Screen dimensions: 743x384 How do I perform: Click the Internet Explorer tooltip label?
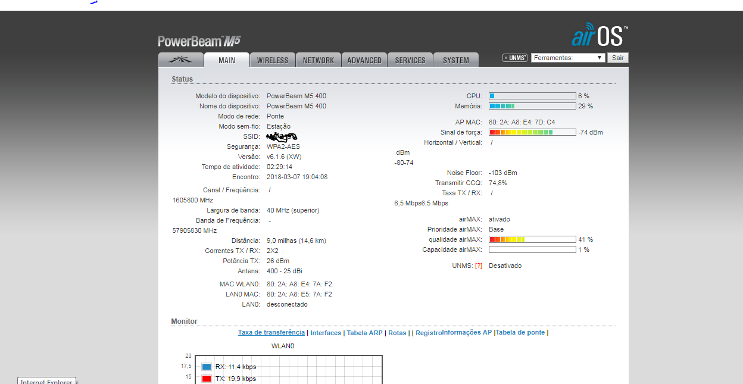46,381
